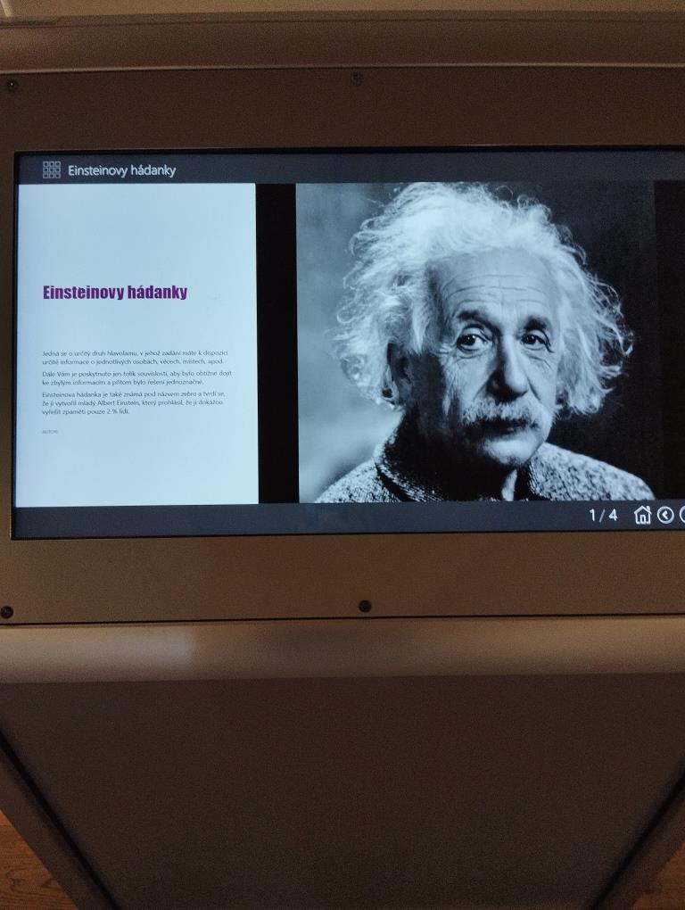The image size is (685, 910).
Task: Click empty area of white text panel above heading
Action: 134,232
